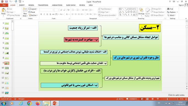Viewport: 188px width, 106px height.
Task: Select slide 10 thumbnail
Action: point(7,68)
